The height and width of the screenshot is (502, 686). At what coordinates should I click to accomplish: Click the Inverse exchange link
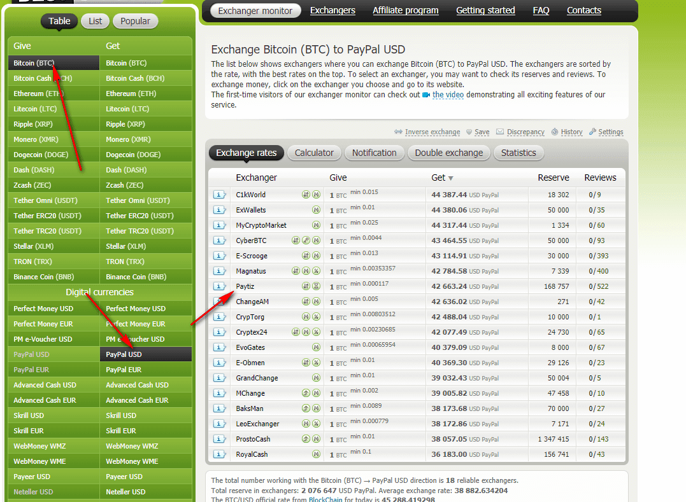(432, 132)
